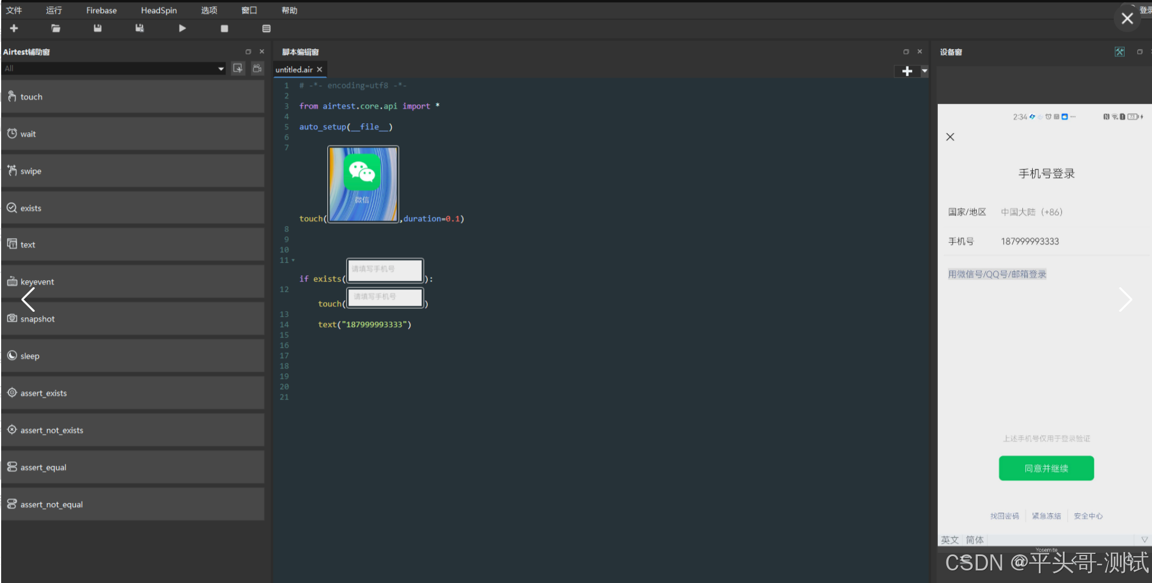Select the keyevent command
The image size is (1152, 583).
(x=133, y=282)
